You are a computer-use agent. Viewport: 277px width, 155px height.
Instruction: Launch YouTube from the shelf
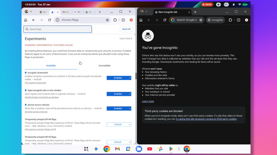tap(150, 149)
